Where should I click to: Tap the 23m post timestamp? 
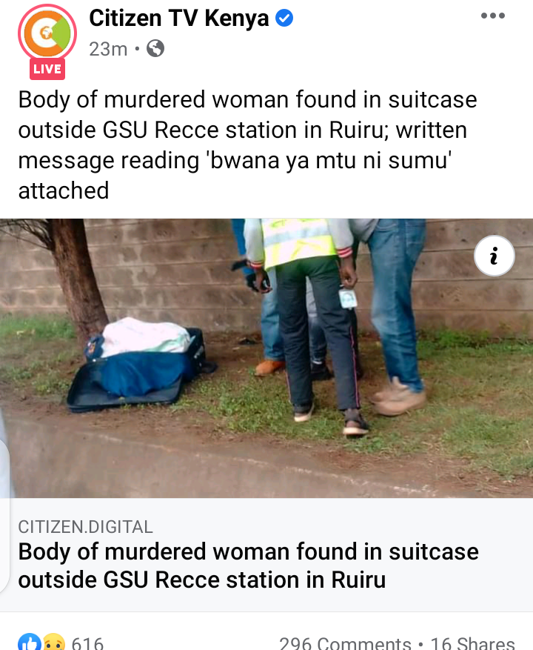click(x=108, y=49)
